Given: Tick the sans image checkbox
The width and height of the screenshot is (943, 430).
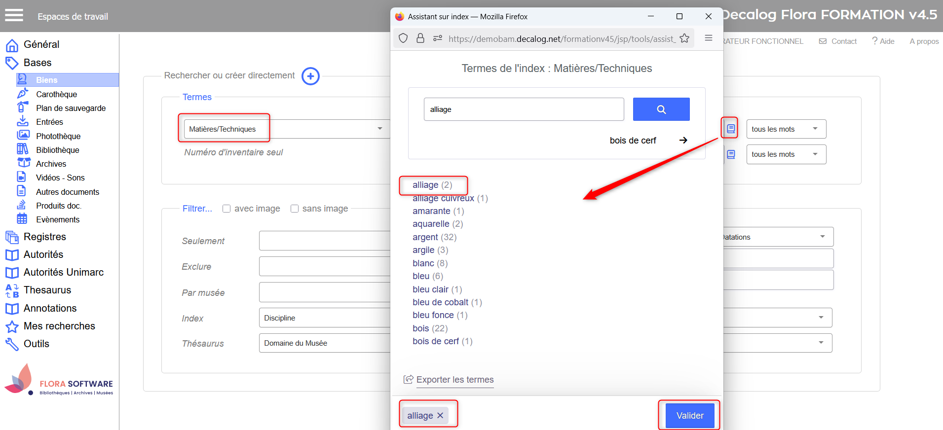Looking at the screenshot, I should click(x=295, y=209).
